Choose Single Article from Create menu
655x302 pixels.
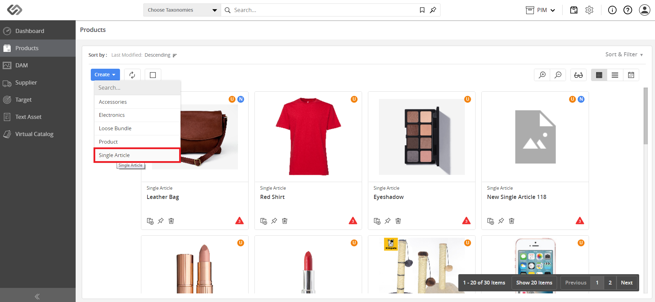[137, 155]
